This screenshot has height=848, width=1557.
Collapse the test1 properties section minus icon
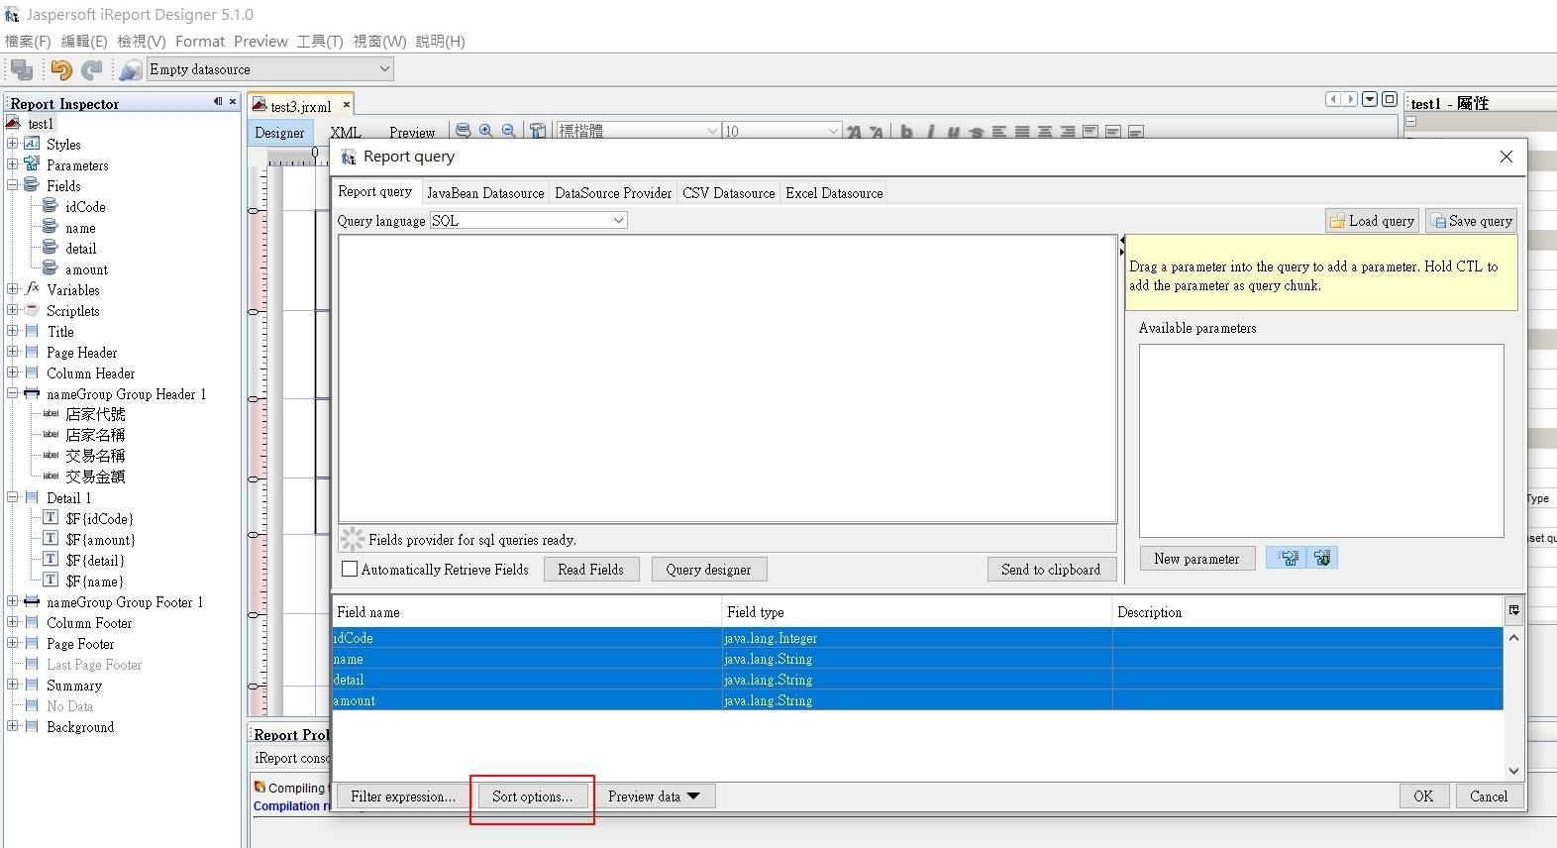pos(1411,122)
